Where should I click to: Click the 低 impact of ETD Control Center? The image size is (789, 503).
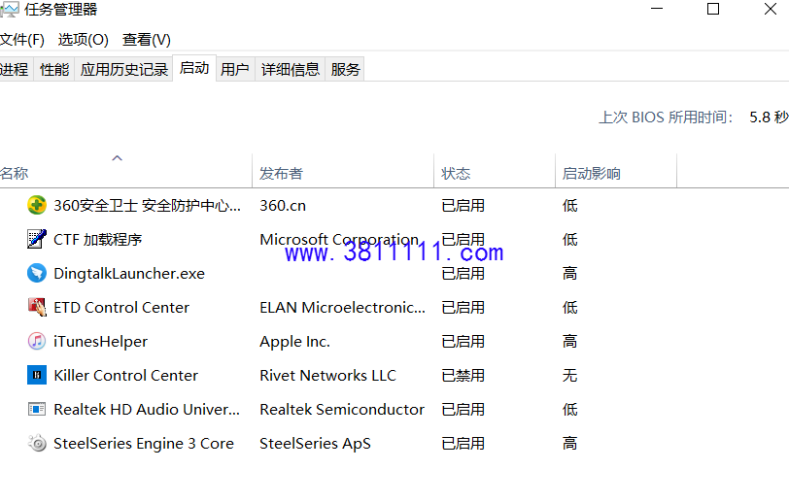(x=570, y=307)
